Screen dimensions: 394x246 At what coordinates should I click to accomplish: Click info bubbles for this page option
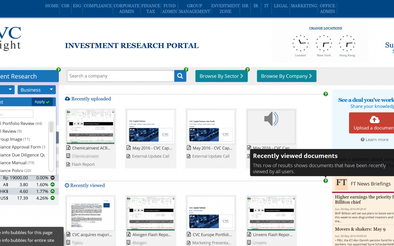26,233
